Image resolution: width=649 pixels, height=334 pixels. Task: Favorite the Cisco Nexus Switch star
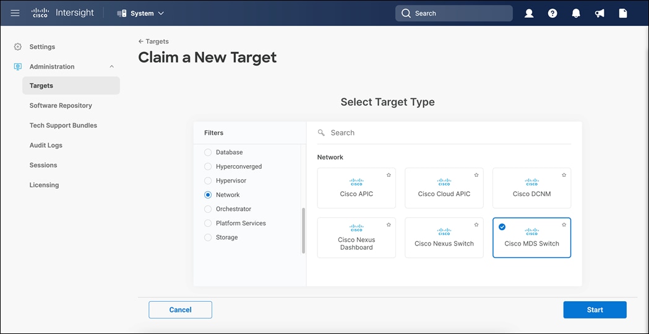[476, 225]
